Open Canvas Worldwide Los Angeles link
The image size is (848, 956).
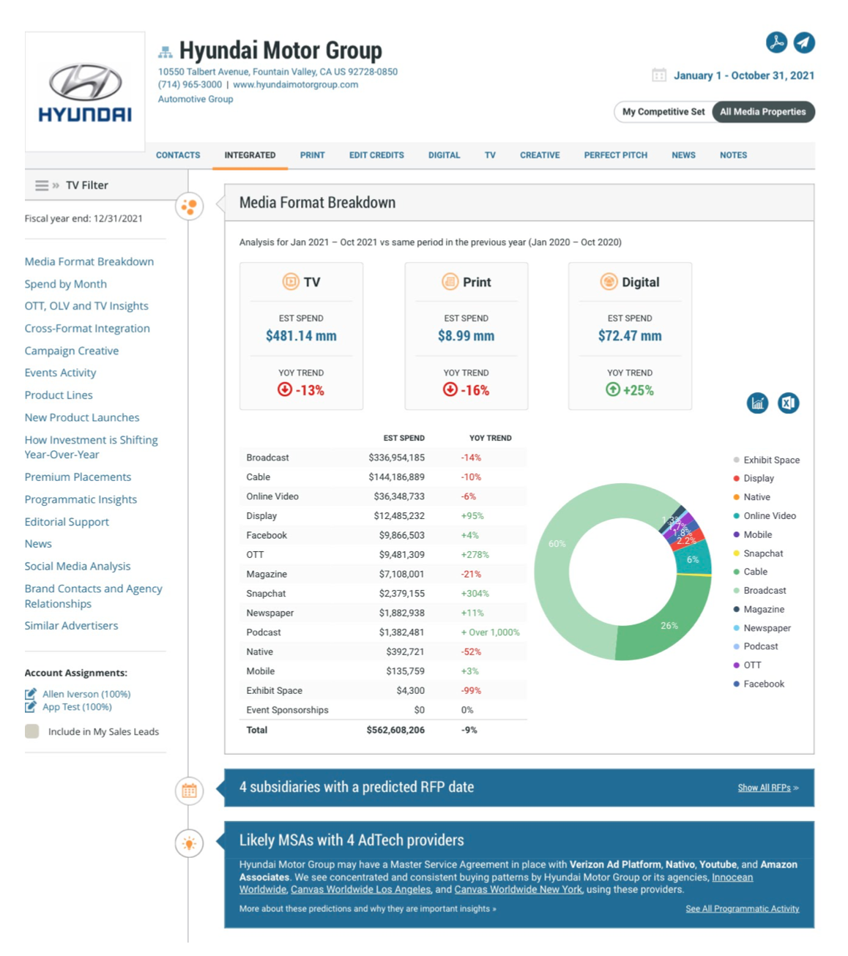360,889
